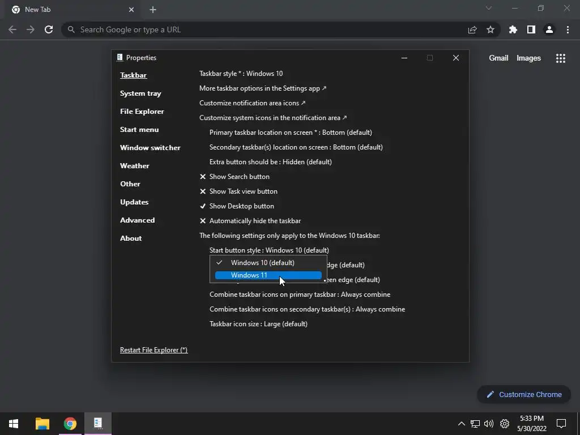
Task: Open Google Images link
Action: (528, 58)
